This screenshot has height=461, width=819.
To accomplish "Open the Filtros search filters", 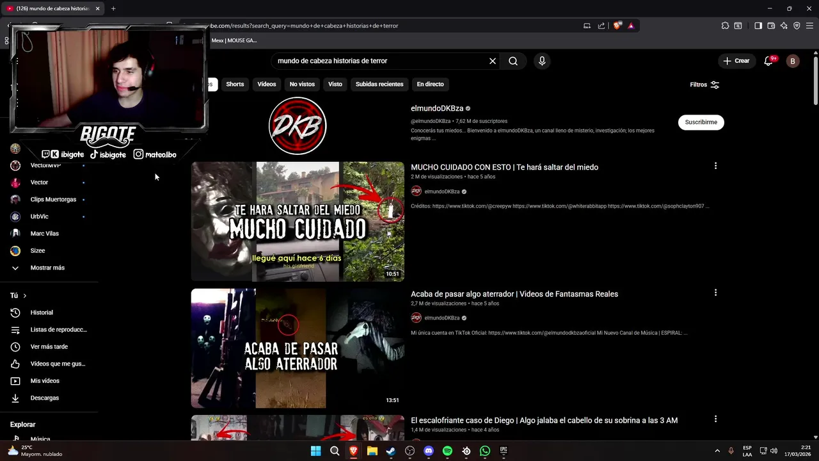I will coord(704,85).
